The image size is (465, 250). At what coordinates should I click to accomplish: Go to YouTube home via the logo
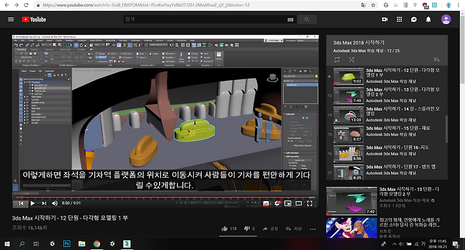point(34,19)
